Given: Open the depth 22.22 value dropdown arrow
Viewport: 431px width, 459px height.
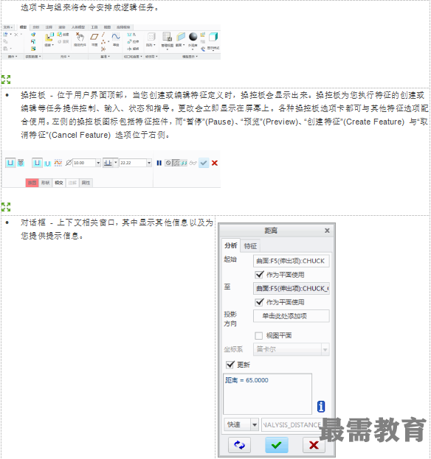Looking at the screenshot, I should click(149, 163).
